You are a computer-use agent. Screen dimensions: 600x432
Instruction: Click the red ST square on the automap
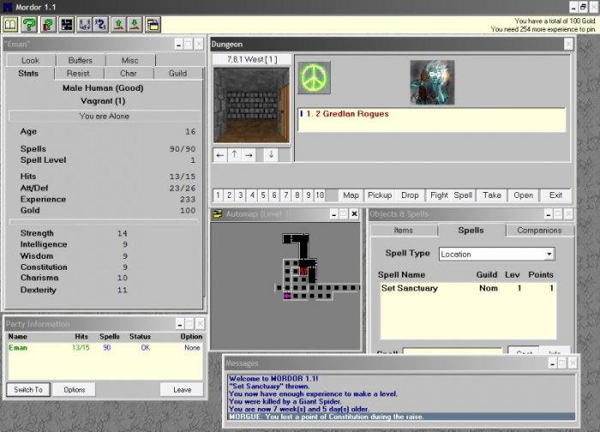(303, 271)
